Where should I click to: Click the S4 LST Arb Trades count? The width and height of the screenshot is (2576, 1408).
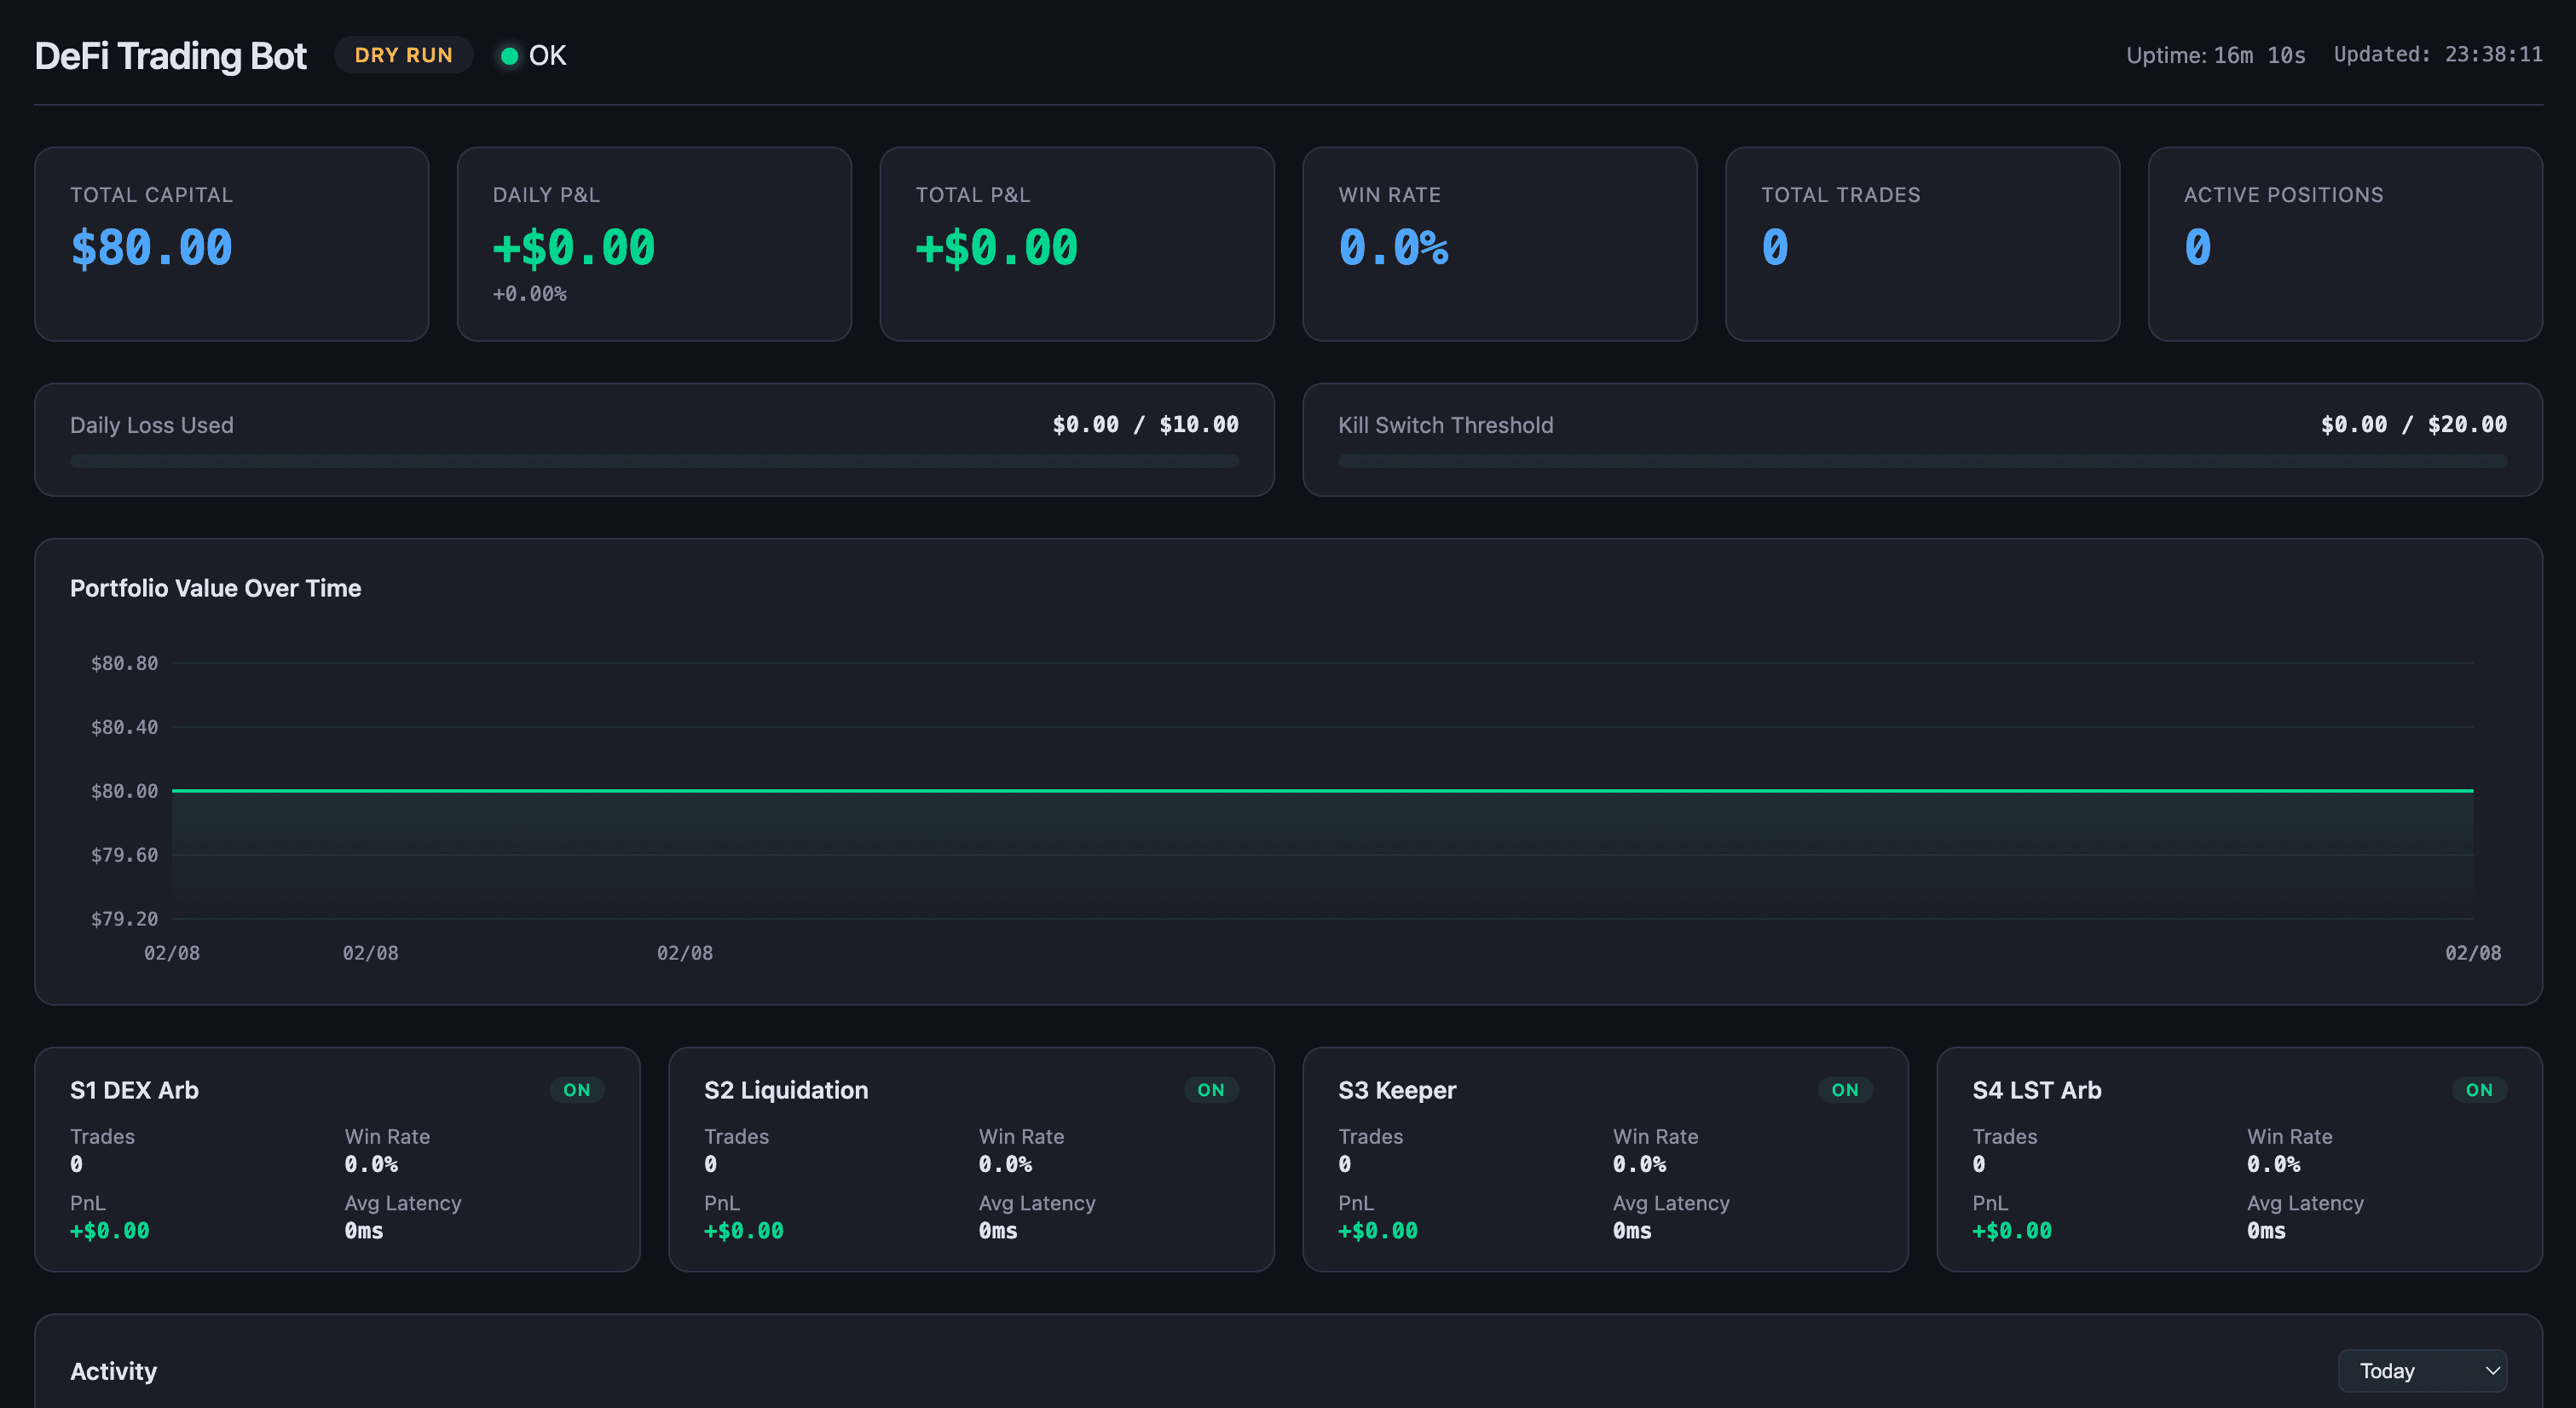(1979, 1164)
